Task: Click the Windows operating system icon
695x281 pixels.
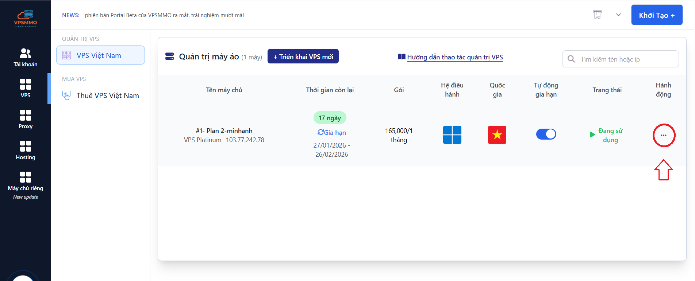Action: pyautogui.click(x=452, y=135)
